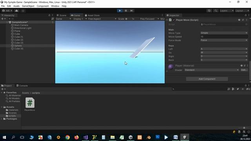Open Player Move component options menu
The width and height of the screenshot is (251, 141).
(247, 20)
